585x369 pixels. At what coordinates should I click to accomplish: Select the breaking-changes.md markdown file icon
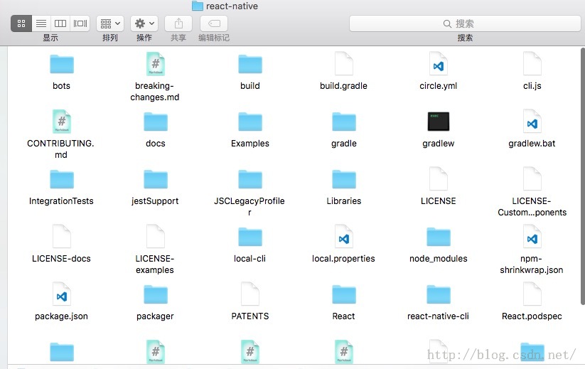click(x=156, y=64)
